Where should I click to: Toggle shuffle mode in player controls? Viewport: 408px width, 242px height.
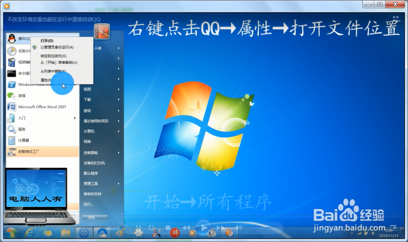pos(139,228)
